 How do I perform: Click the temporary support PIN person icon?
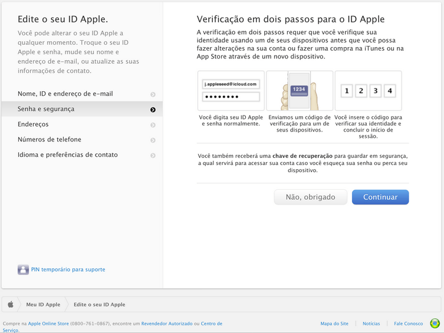tap(23, 269)
